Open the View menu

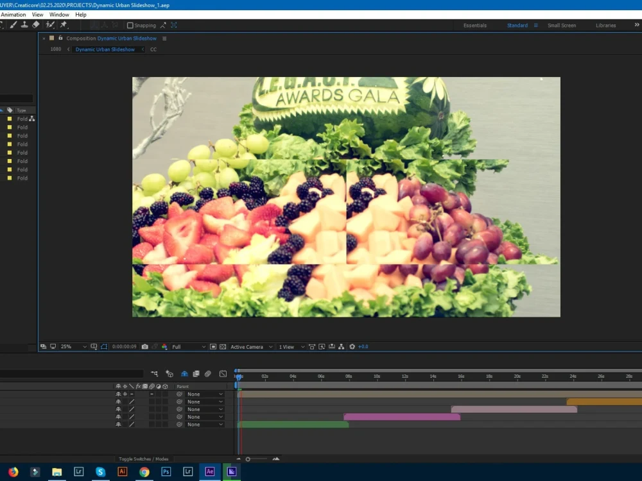[x=37, y=14]
